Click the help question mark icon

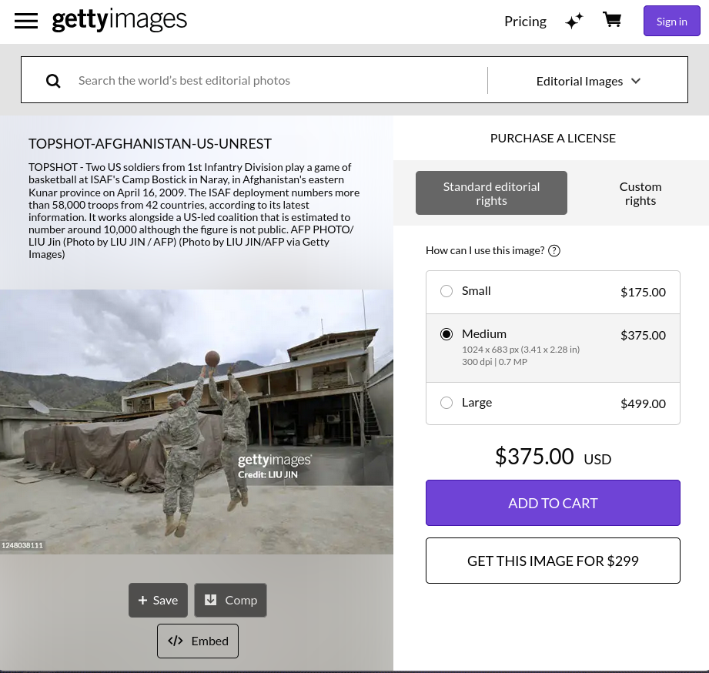[x=554, y=250]
